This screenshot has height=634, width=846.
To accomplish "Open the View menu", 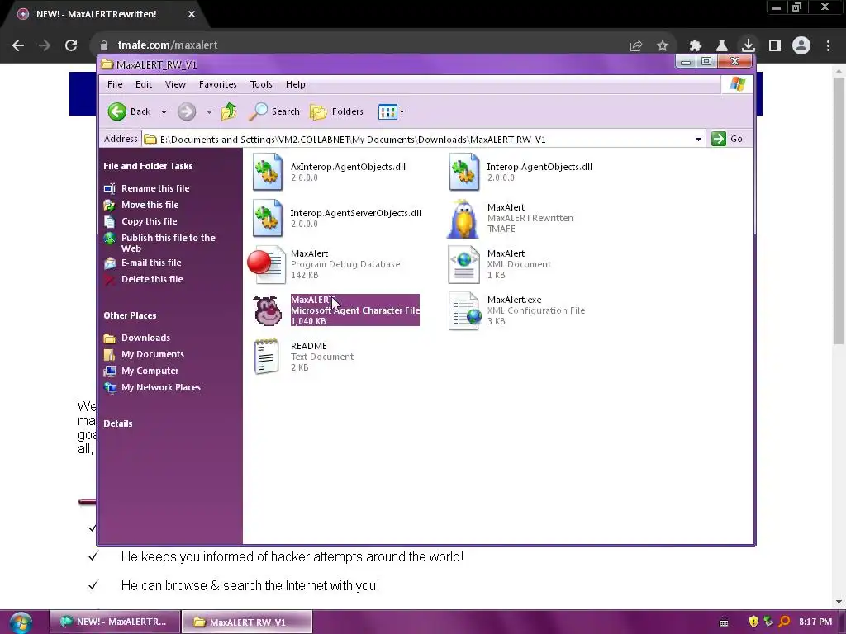I will tap(175, 84).
